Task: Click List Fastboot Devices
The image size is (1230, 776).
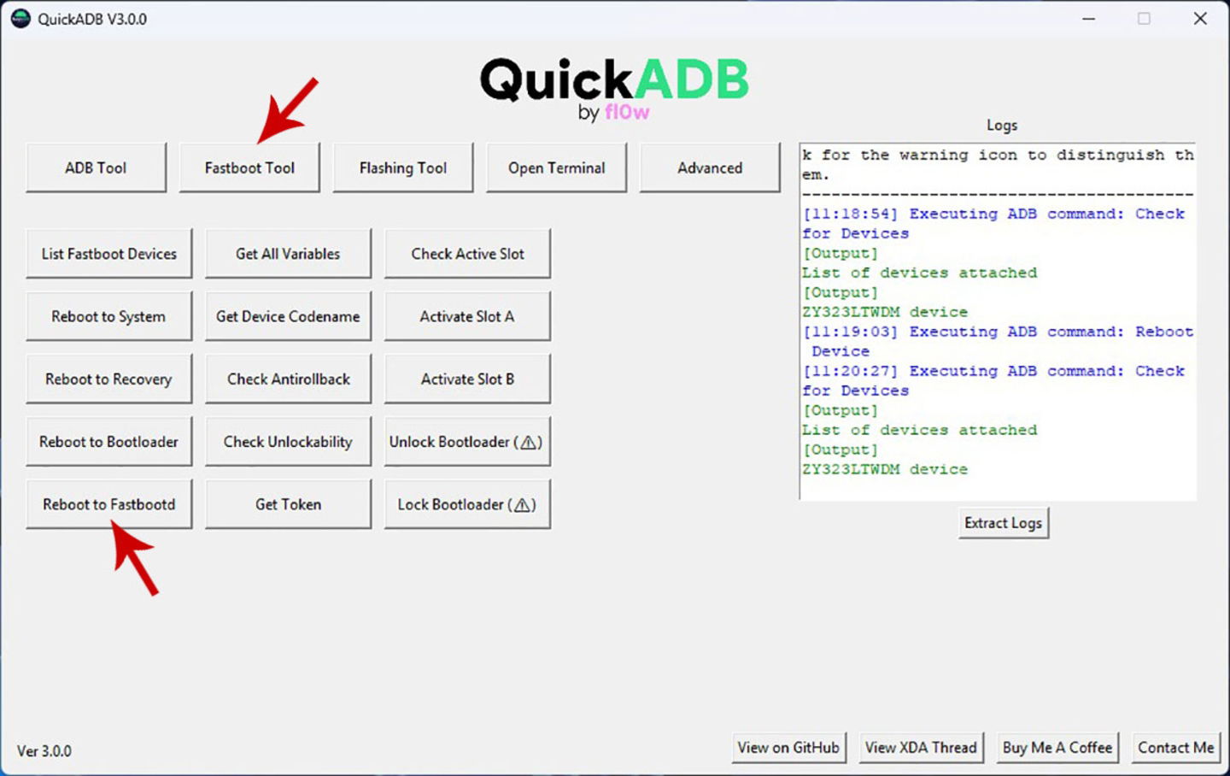Action: click(x=109, y=253)
